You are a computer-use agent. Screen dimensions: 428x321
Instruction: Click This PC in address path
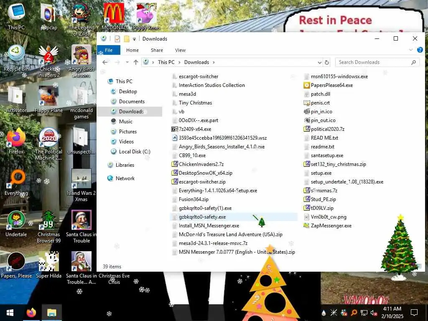pyautogui.click(x=166, y=62)
